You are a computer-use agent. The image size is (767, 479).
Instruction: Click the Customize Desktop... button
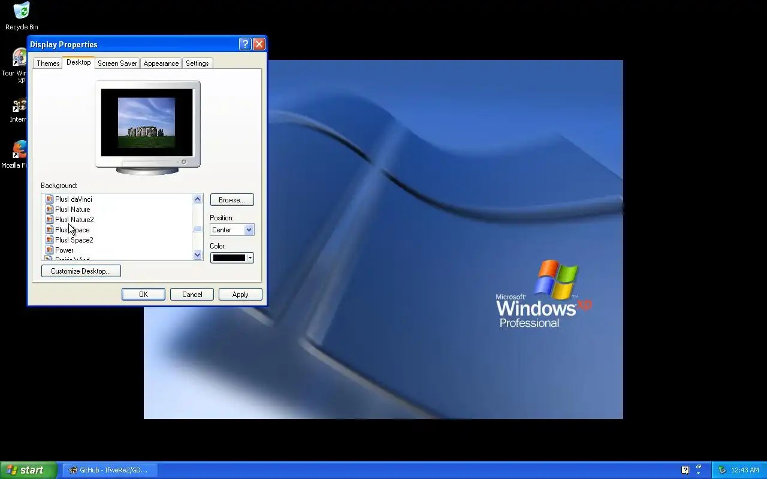click(x=81, y=271)
